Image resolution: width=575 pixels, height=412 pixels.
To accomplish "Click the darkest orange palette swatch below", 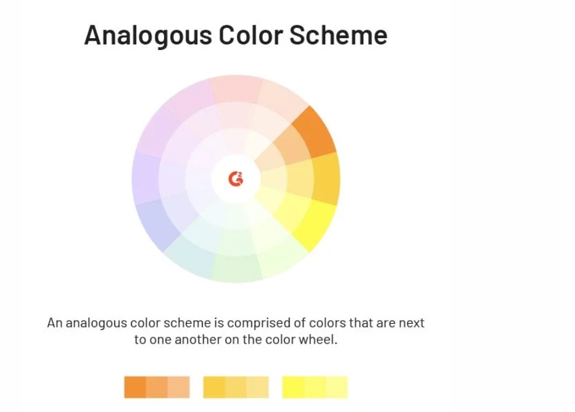I will click(135, 387).
